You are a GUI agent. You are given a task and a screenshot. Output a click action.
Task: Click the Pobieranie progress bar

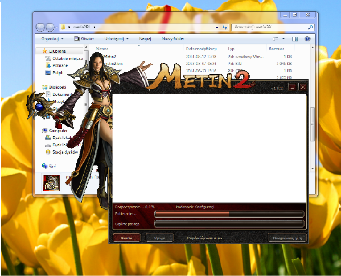coord(229,214)
